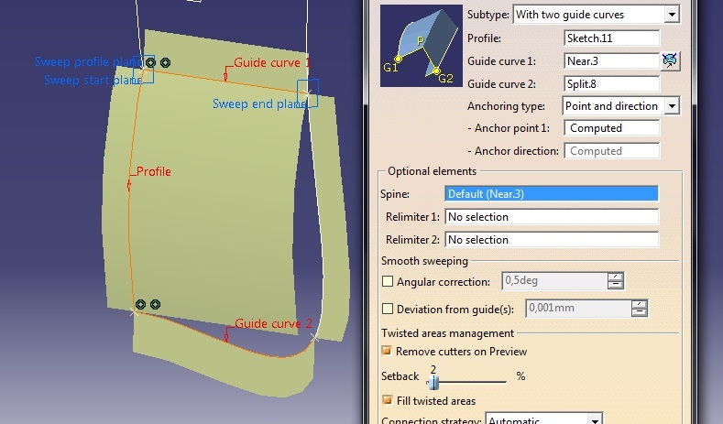The width and height of the screenshot is (723, 424).
Task: Expand the Anchoring type dropdown
Action: click(672, 106)
